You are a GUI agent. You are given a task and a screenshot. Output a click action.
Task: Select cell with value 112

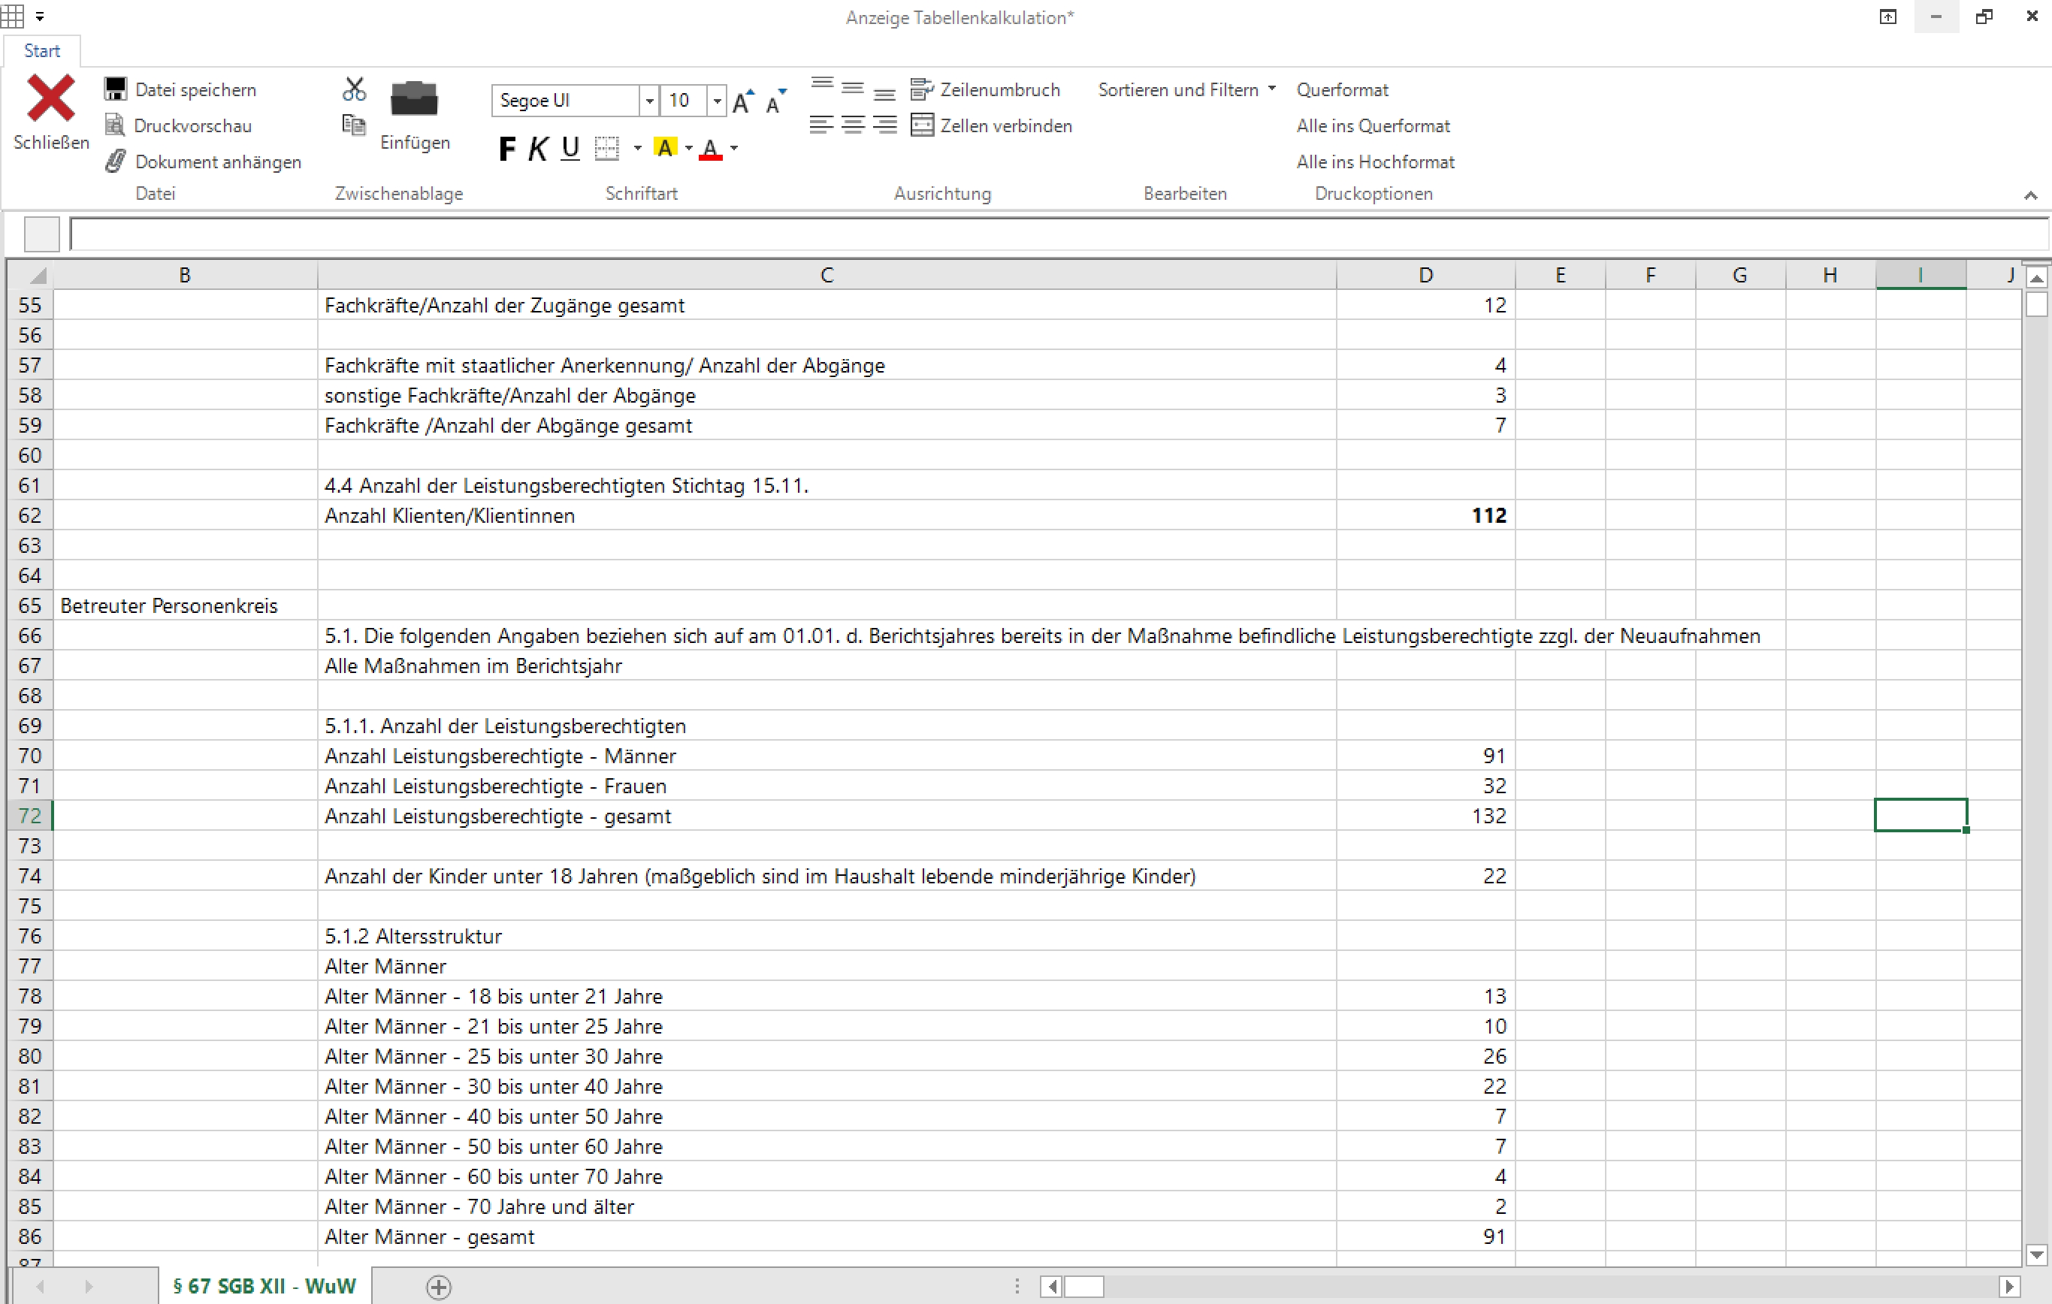[x=1425, y=515]
